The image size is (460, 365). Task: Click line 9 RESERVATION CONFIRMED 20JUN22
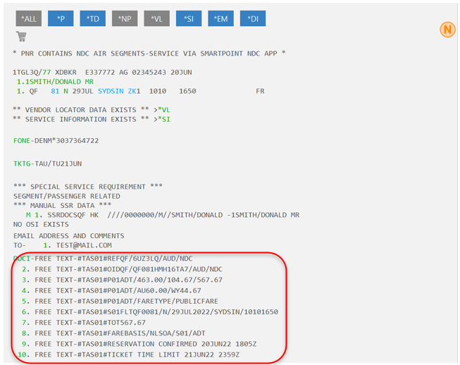coord(139,344)
